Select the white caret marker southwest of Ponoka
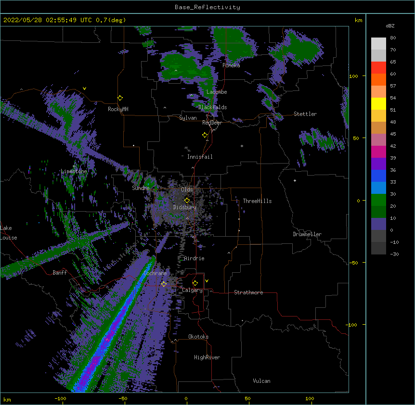415x405 pixels. pos(176,71)
